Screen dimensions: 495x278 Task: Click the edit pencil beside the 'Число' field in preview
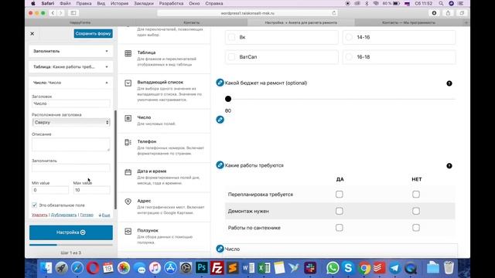(x=220, y=249)
